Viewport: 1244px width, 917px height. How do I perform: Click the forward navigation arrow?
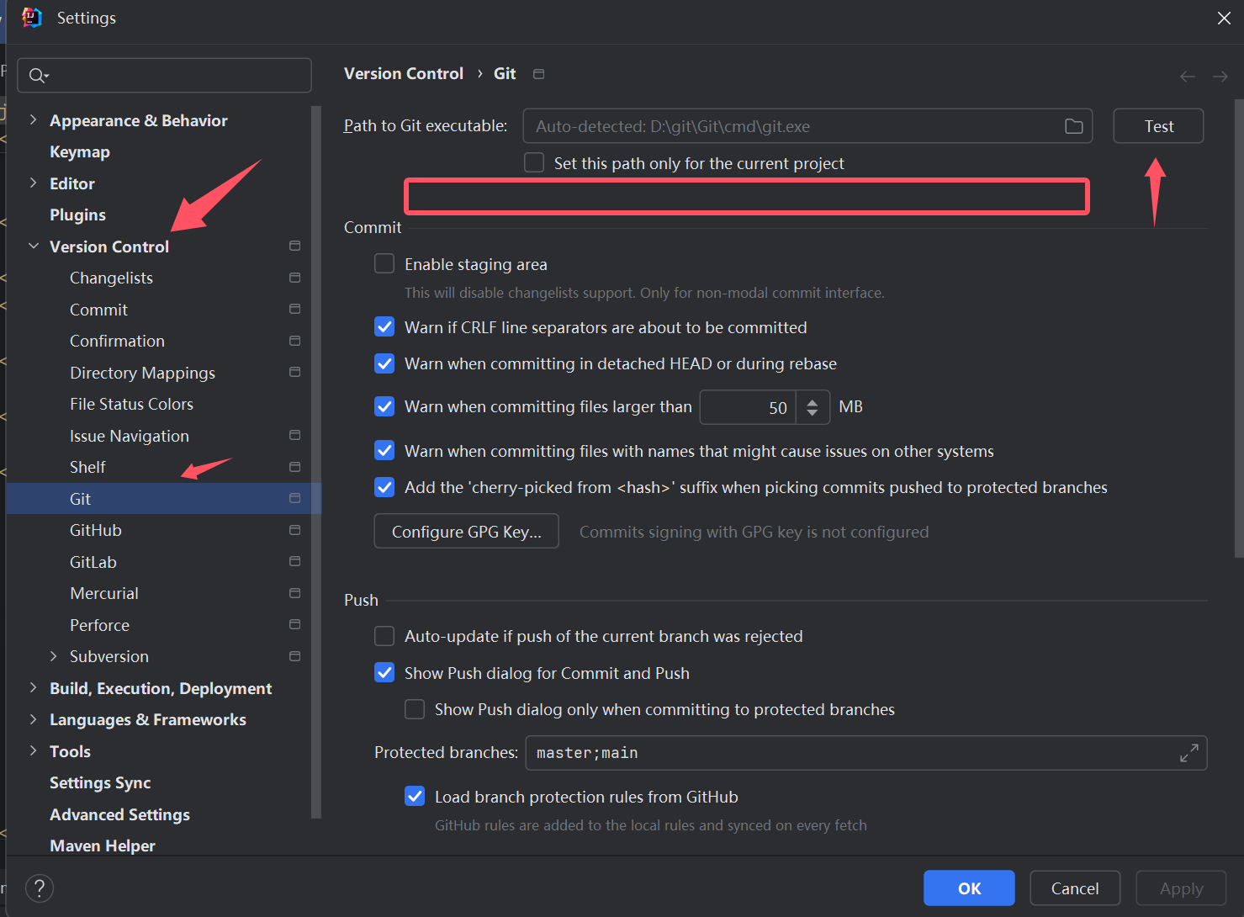pos(1220,77)
